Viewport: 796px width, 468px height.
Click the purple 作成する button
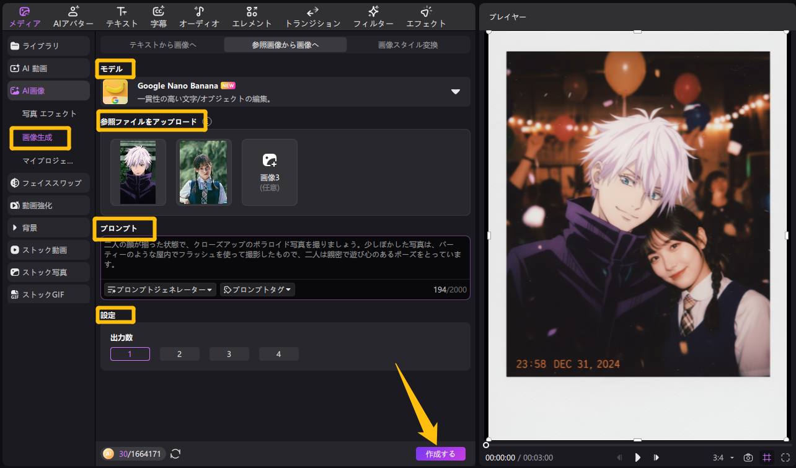440,454
